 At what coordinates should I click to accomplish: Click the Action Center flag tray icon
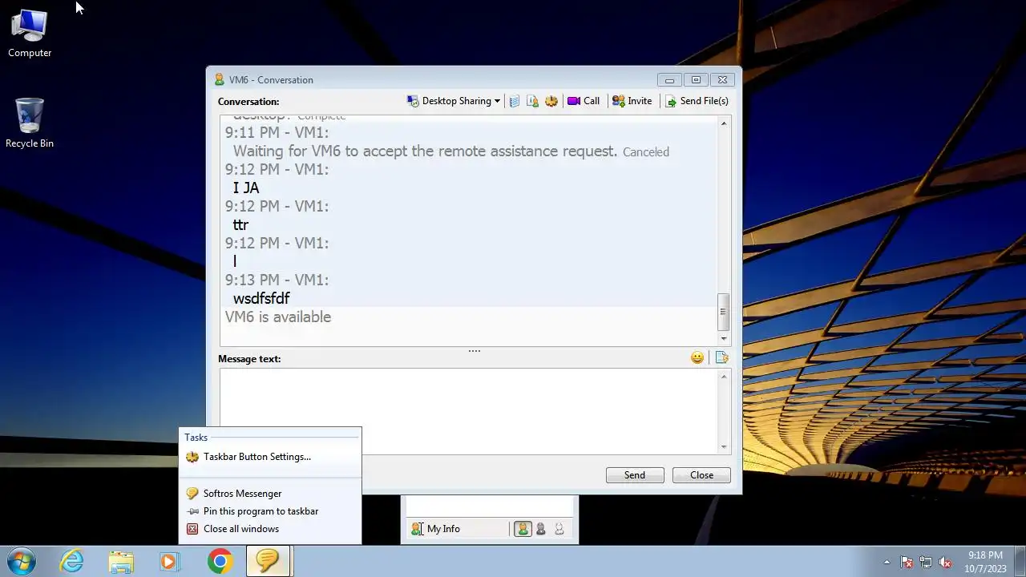[x=907, y=562]
